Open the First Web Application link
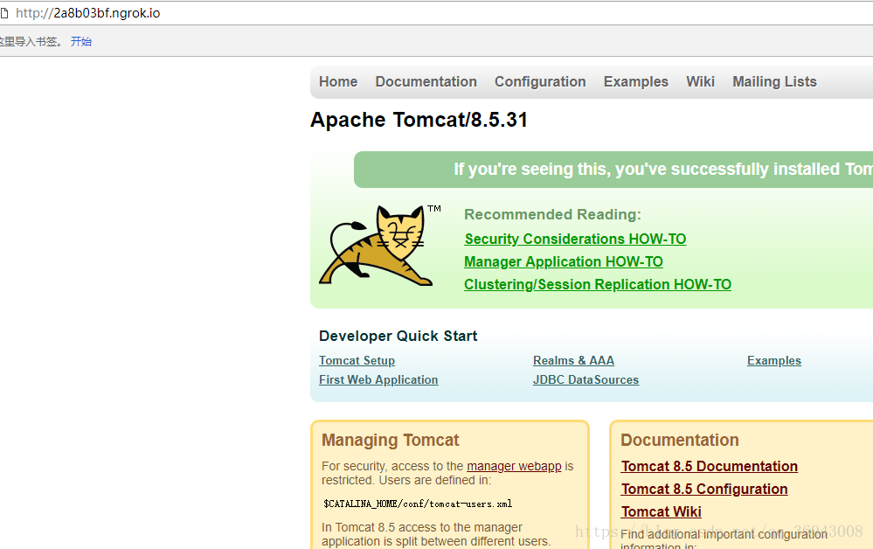 (378, 379)
